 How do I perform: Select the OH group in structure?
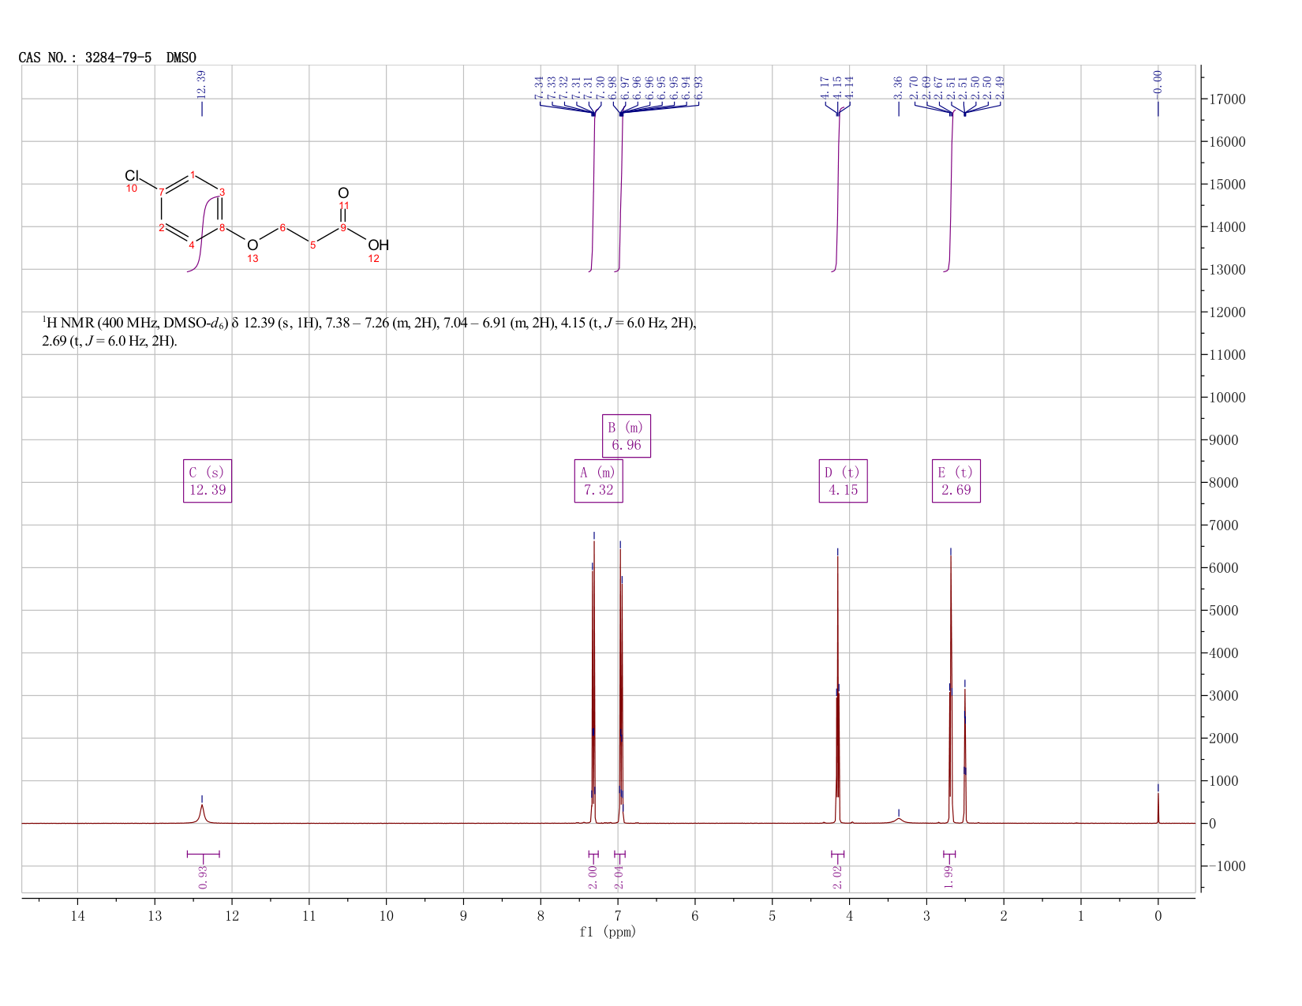click(x=379, y=245)
